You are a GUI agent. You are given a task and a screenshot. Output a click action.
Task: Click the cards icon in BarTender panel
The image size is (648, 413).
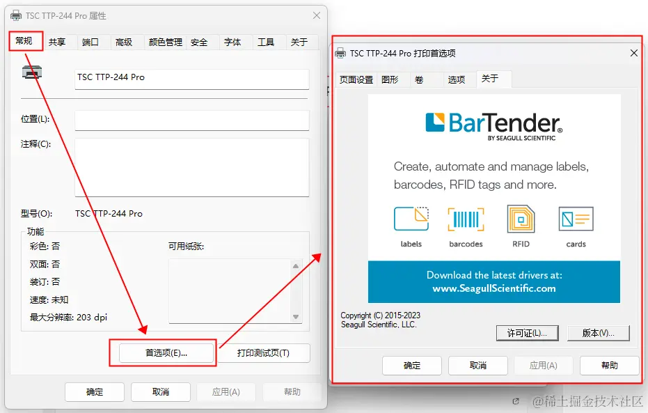[x=576, y=219]
